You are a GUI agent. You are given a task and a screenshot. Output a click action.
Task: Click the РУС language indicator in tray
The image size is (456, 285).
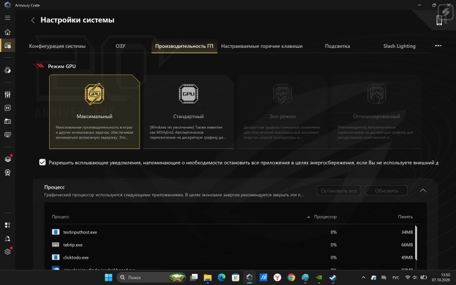[396, 278]
